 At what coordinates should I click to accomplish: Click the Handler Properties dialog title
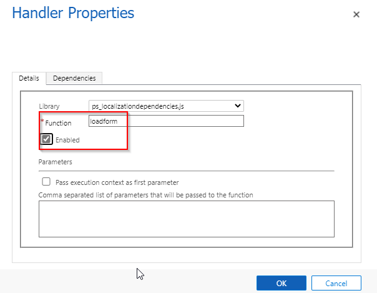[73, 12]
